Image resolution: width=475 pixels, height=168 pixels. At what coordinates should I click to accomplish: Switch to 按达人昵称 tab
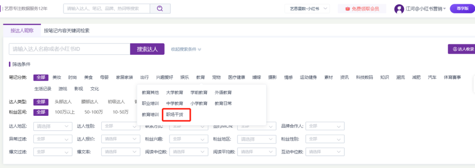click(x=22, y=31)
